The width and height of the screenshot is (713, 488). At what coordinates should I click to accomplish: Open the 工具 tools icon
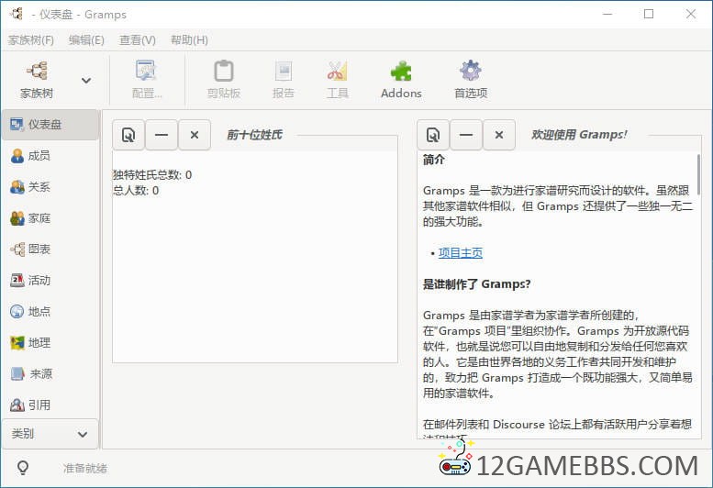pos(337,80)
